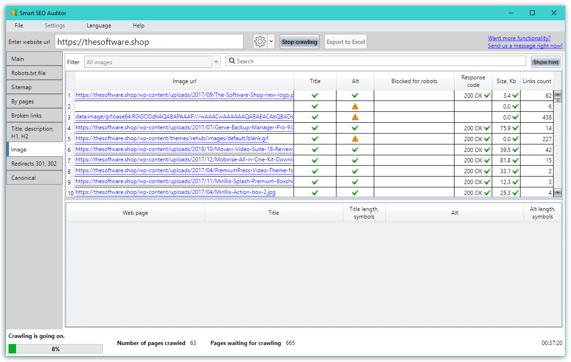Click the search magnifier icon
This screenshot has width=571, height=362.
coord(232,61)
